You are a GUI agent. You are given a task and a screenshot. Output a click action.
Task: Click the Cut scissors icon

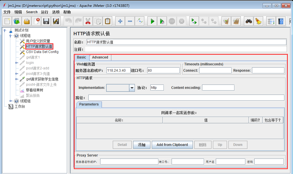click(88, 21)
